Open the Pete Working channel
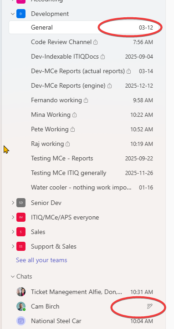Image resolution: width=174 pixels, height=329 pixels. [x=50, y=129]
